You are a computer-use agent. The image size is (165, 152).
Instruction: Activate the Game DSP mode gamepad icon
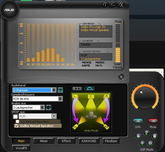pyautogui.click(x=138, y=136)
